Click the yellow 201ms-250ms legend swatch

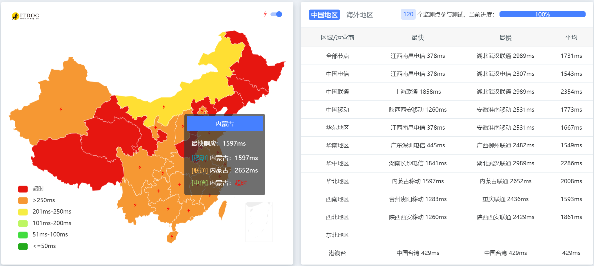click(23, 212)
